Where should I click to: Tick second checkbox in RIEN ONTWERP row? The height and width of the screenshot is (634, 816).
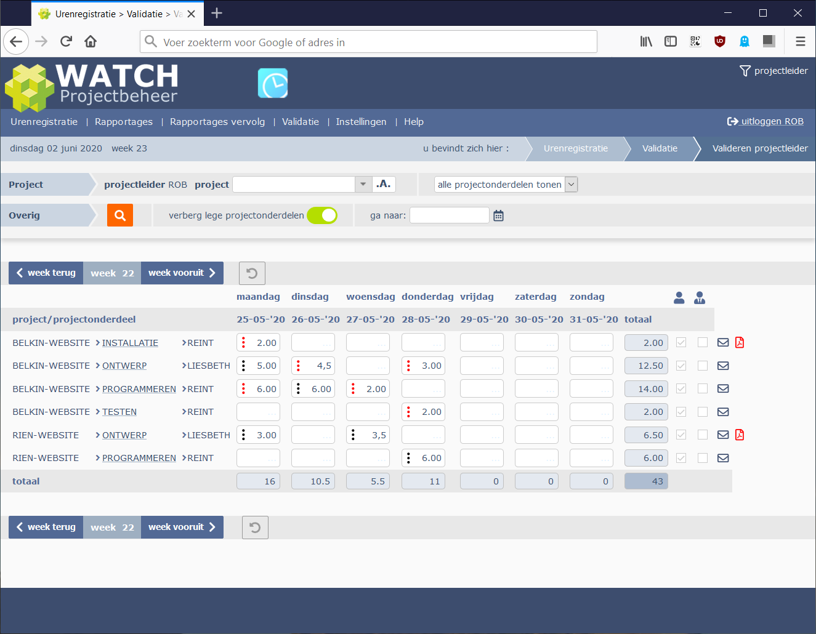pyautogui.click(x=703, y=435)
